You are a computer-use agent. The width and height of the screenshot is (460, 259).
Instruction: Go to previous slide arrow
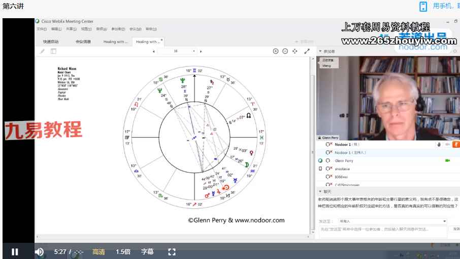click(153, 52)
